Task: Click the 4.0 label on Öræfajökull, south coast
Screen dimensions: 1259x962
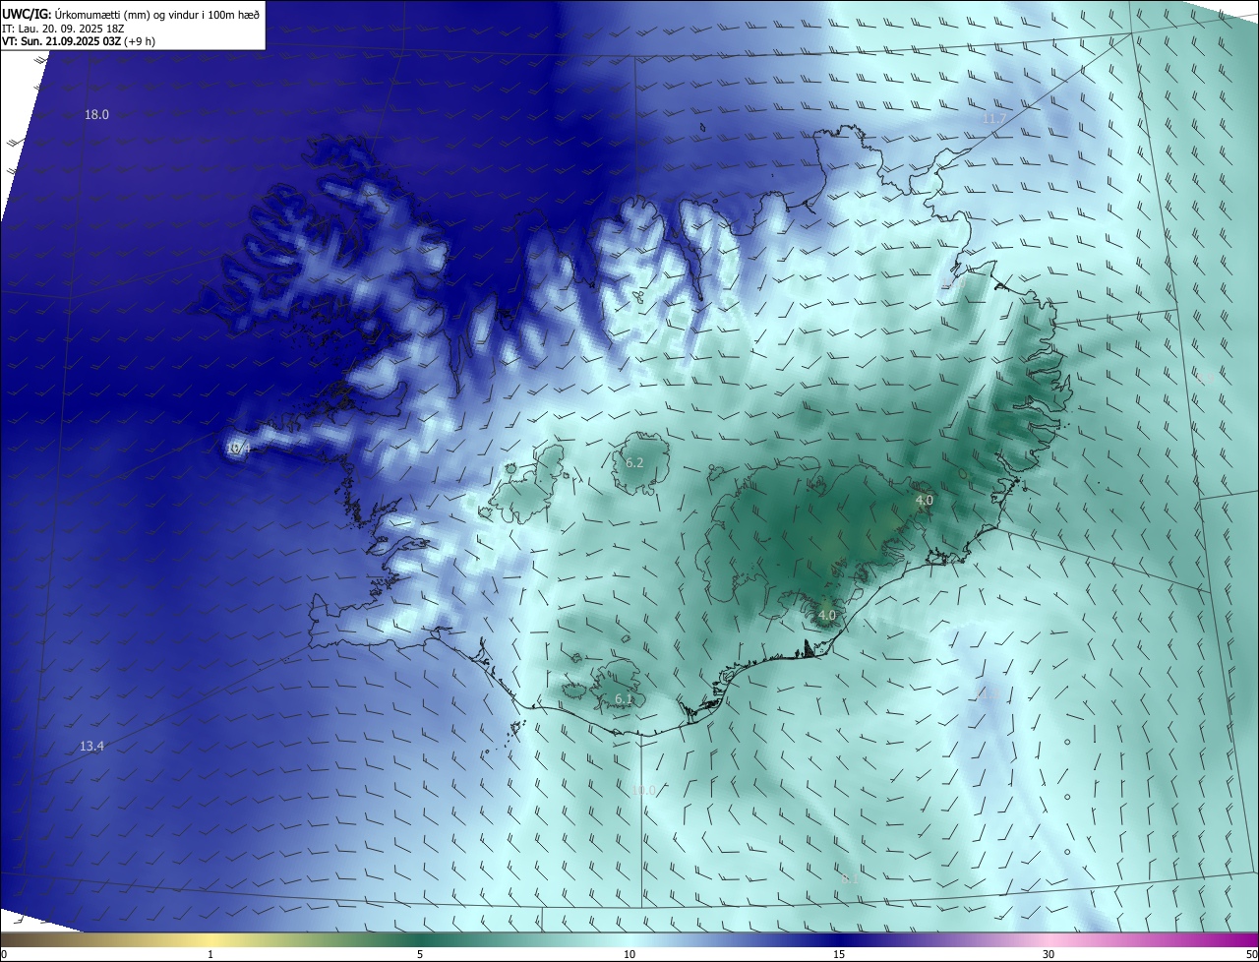Action: (827, 616)
